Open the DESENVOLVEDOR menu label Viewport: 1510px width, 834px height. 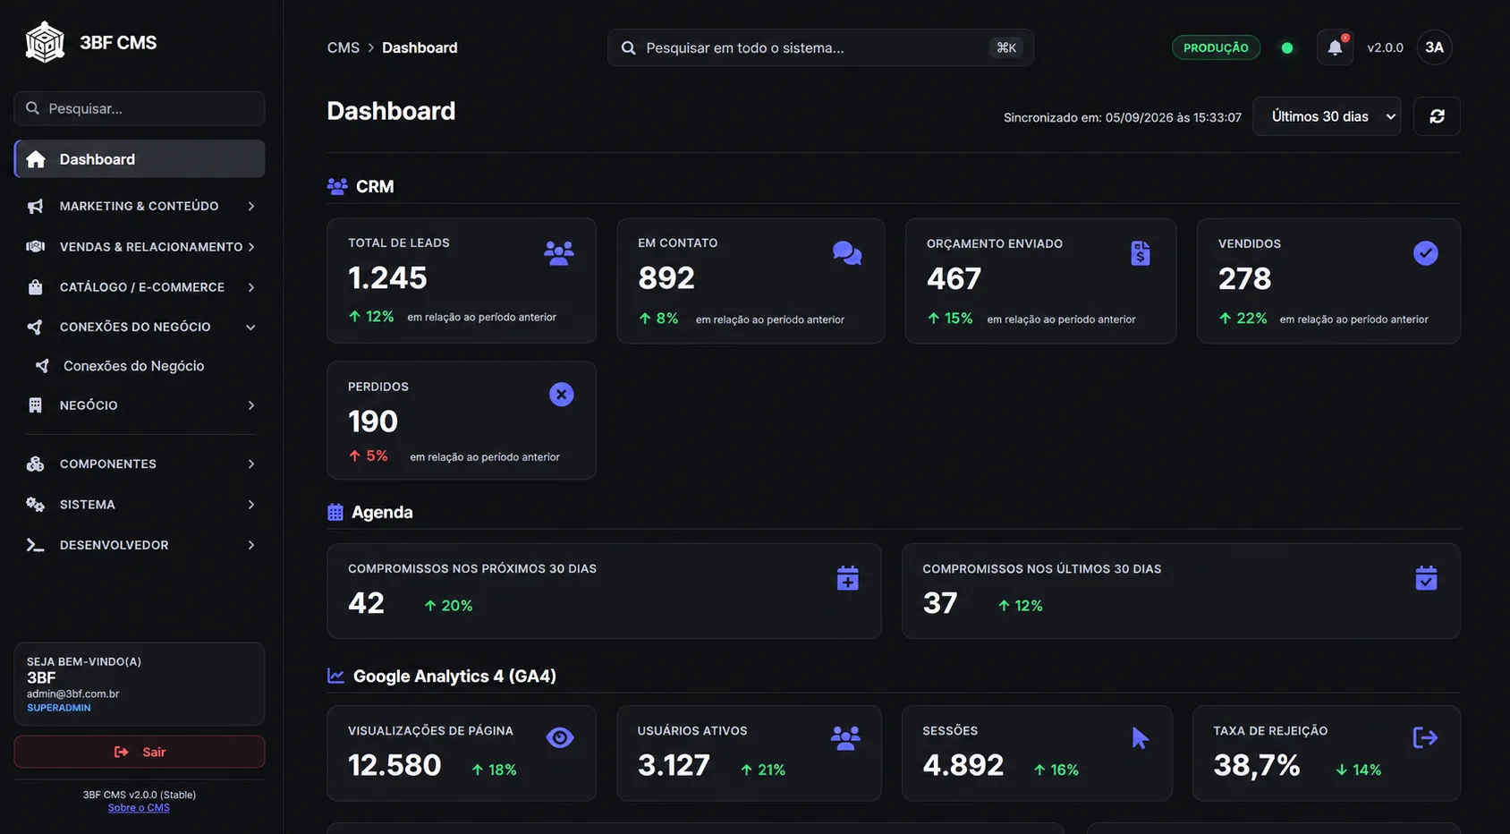point(115,545)
